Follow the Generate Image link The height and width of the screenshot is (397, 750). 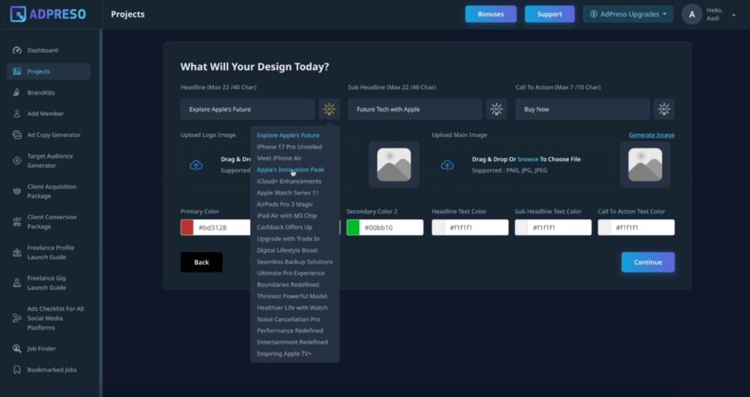(x=651, y=135)
